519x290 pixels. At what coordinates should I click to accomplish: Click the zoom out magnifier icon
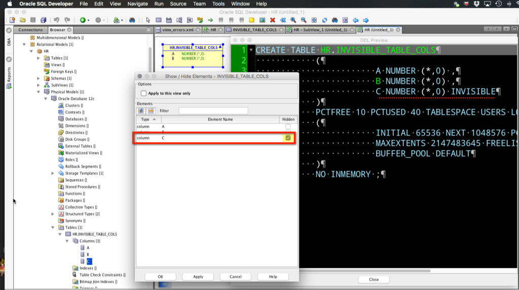[x=304, y=20]
